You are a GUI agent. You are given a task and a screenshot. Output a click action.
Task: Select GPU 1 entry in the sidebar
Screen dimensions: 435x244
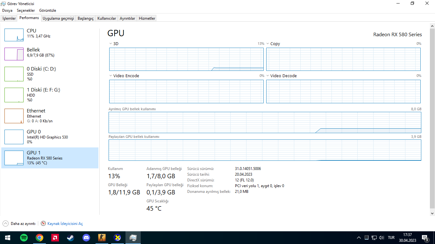50,158
